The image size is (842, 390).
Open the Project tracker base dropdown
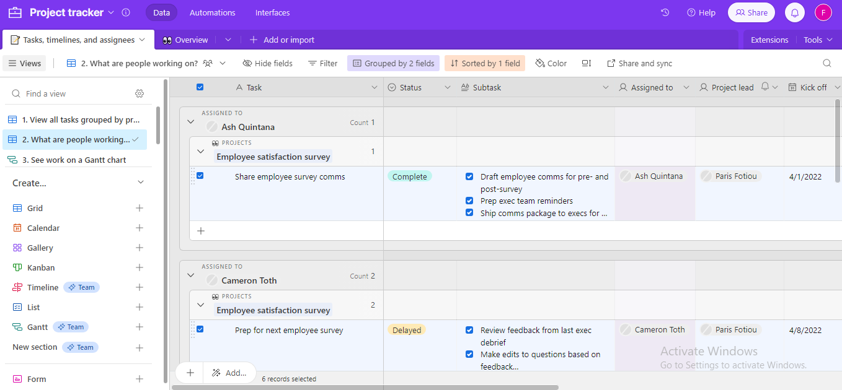pos(111,12)
